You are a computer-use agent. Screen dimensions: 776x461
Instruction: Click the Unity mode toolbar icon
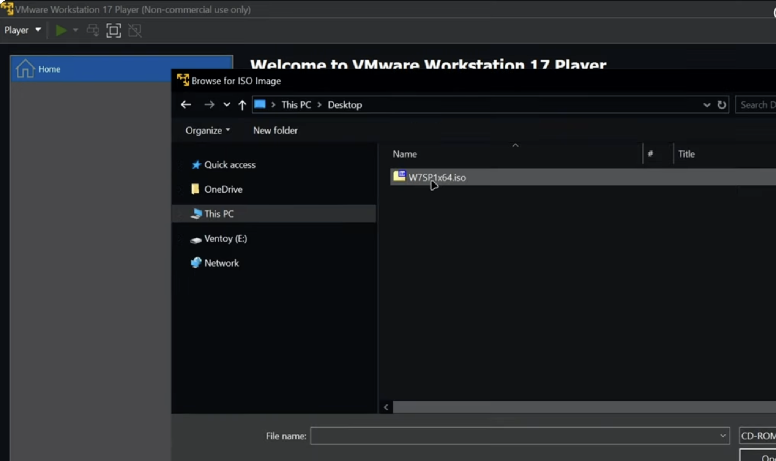135,30
